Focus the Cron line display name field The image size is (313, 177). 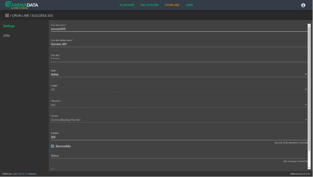coord(179,44)
